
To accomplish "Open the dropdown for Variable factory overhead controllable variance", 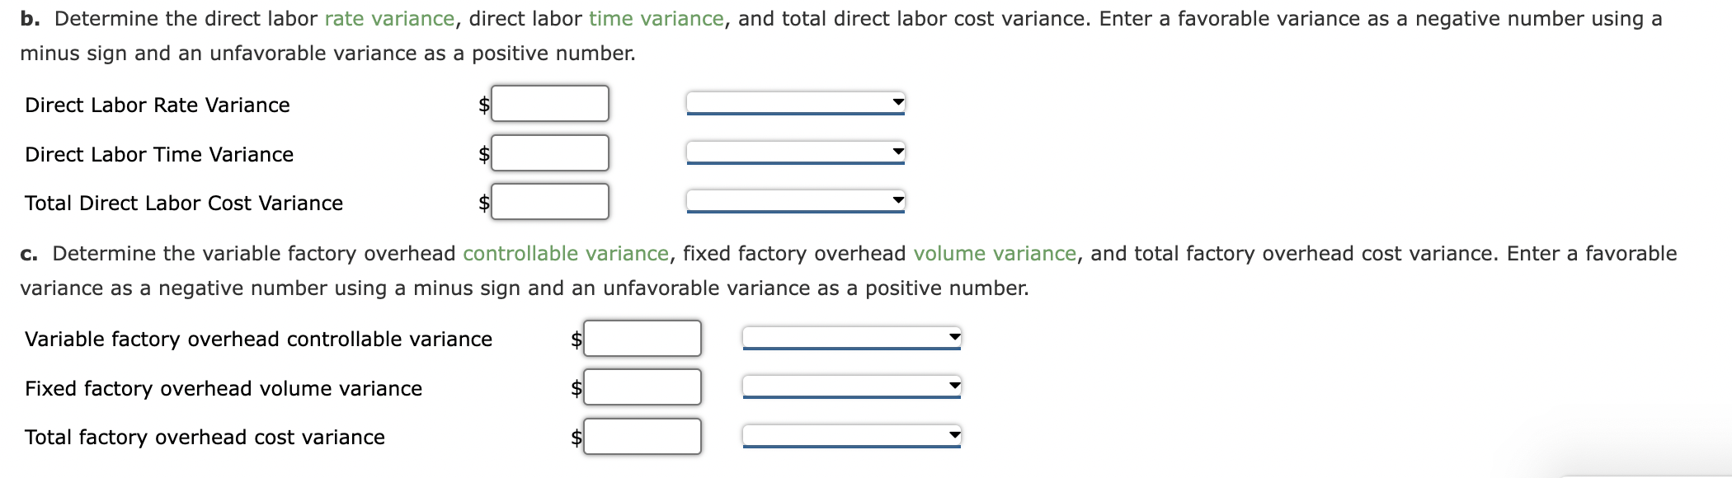I will point(851,337).
